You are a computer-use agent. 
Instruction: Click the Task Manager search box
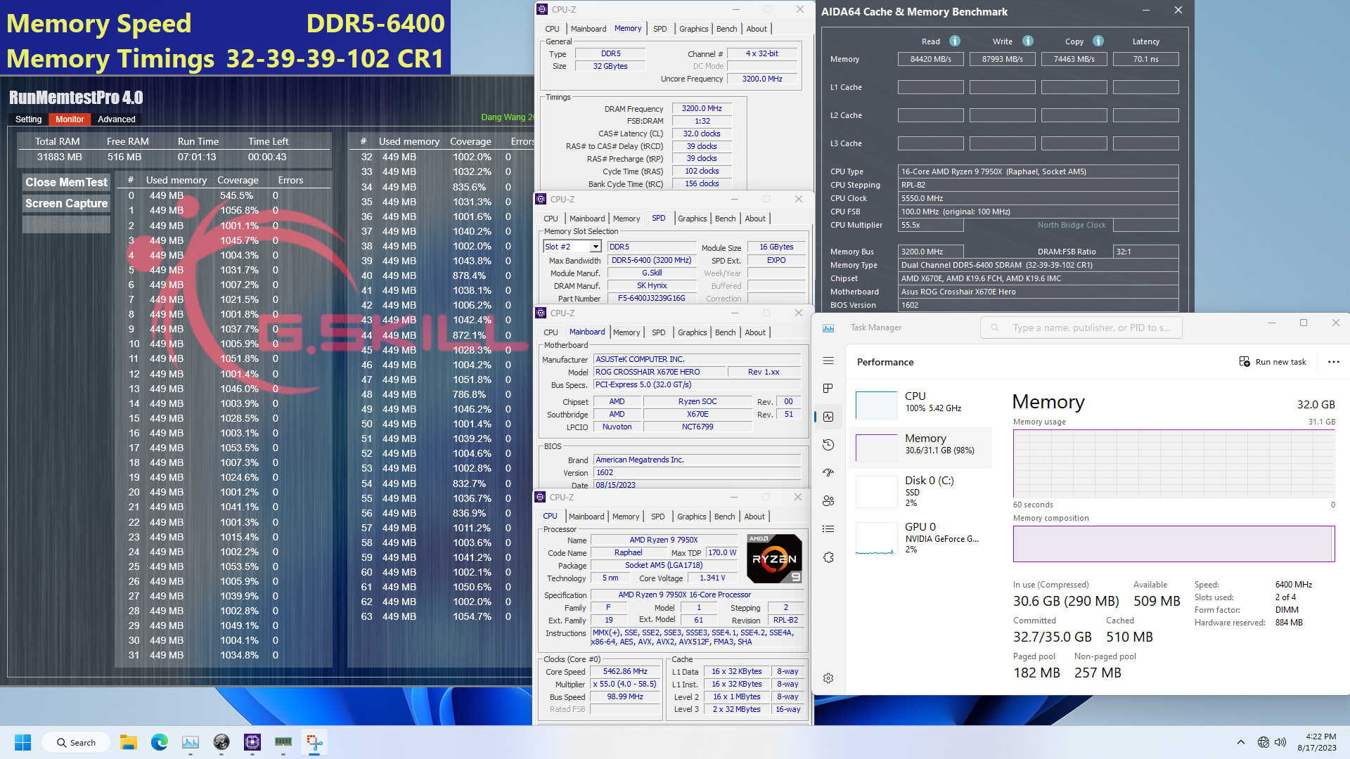(1081, 327)
